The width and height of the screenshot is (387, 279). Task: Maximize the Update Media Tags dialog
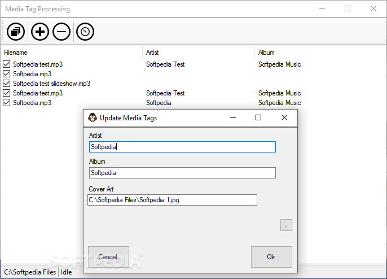click(x=258, y=117)
